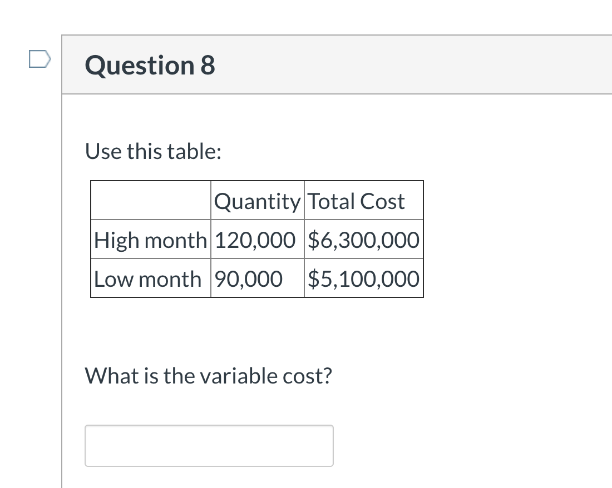Click the $5,100,000 cell in the table
The image size is (612, 488).
tap(363, 278)
